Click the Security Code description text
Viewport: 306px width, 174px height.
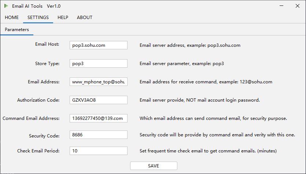point(217,135)
